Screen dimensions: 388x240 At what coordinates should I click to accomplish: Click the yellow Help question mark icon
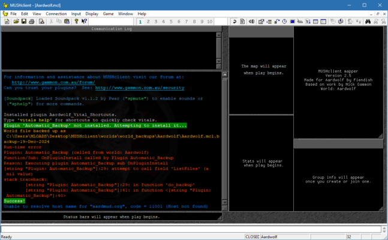(x=76, y=22)
